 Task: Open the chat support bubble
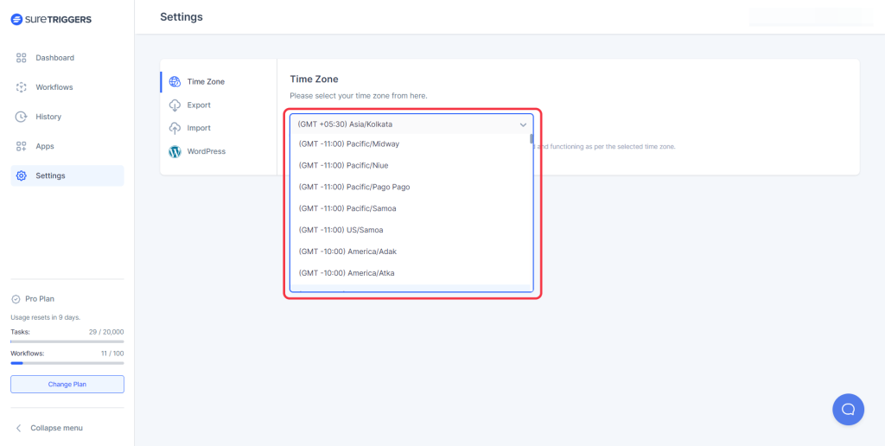(848, 409)
